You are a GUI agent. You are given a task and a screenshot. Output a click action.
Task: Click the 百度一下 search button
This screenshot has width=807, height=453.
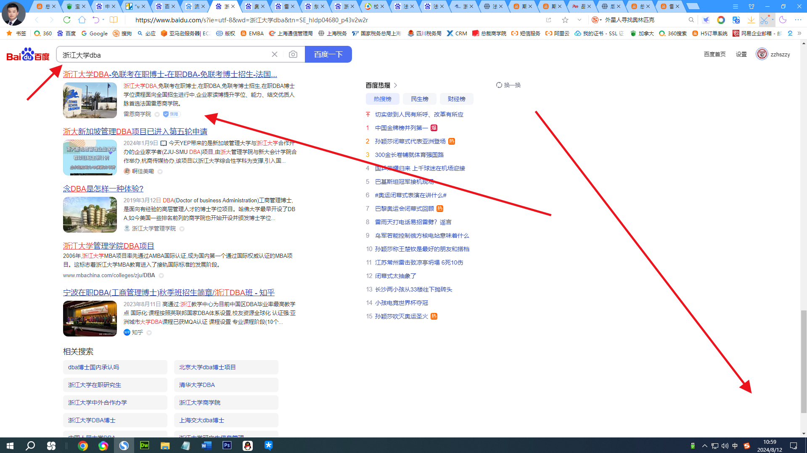tap(328, 54)
